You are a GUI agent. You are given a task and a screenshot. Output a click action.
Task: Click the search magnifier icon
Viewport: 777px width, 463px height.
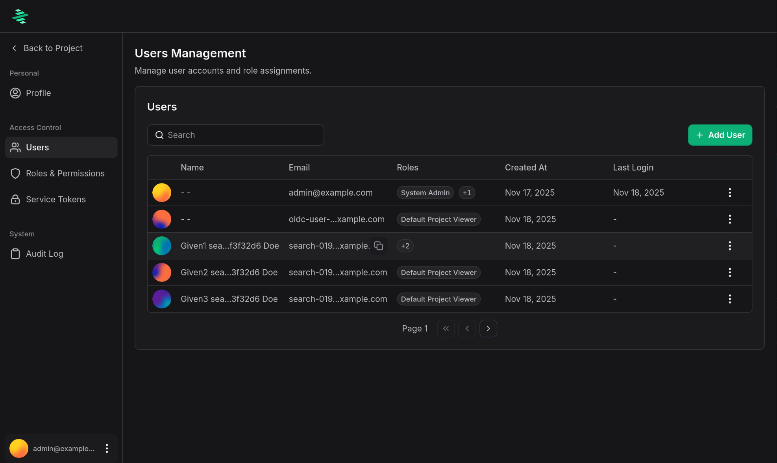(159, 135)
